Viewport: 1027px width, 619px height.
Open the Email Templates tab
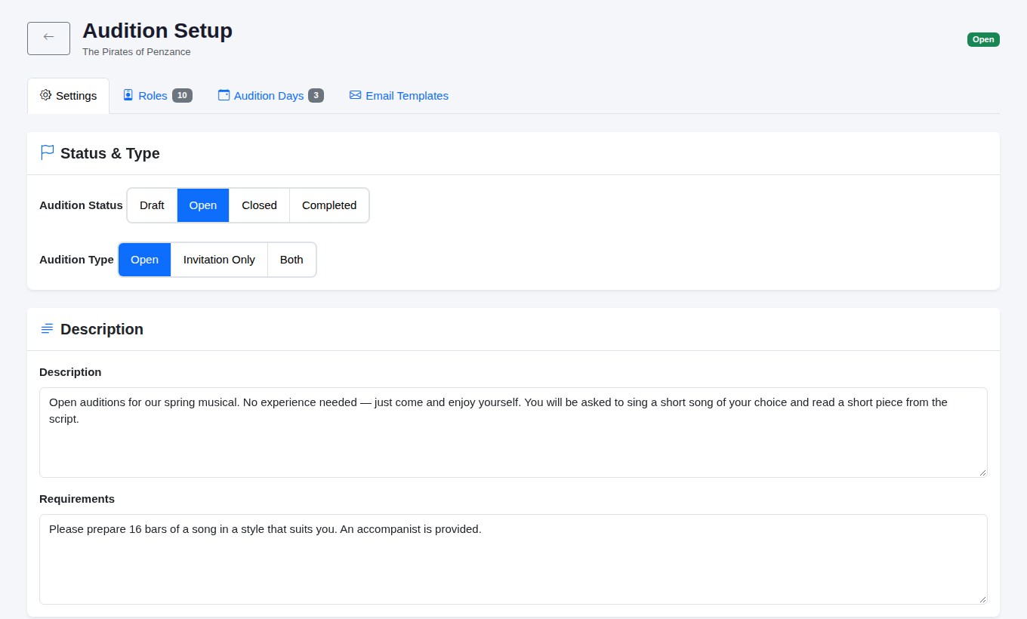(x=399, y=96)
